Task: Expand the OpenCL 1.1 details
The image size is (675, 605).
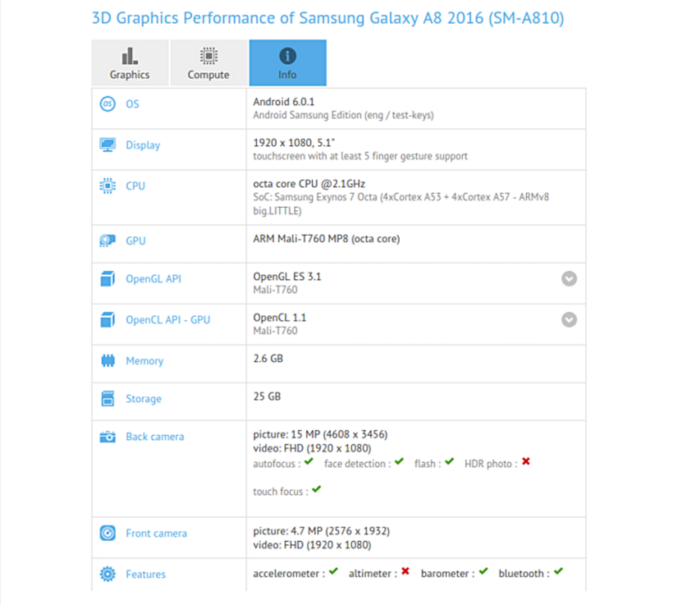Action: (569, 319)
